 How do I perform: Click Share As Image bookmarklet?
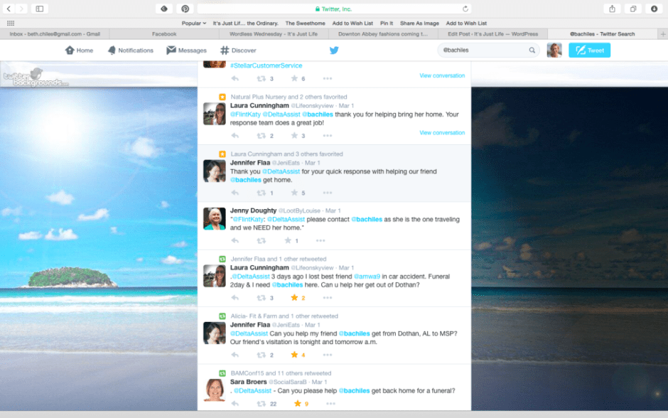419,23
